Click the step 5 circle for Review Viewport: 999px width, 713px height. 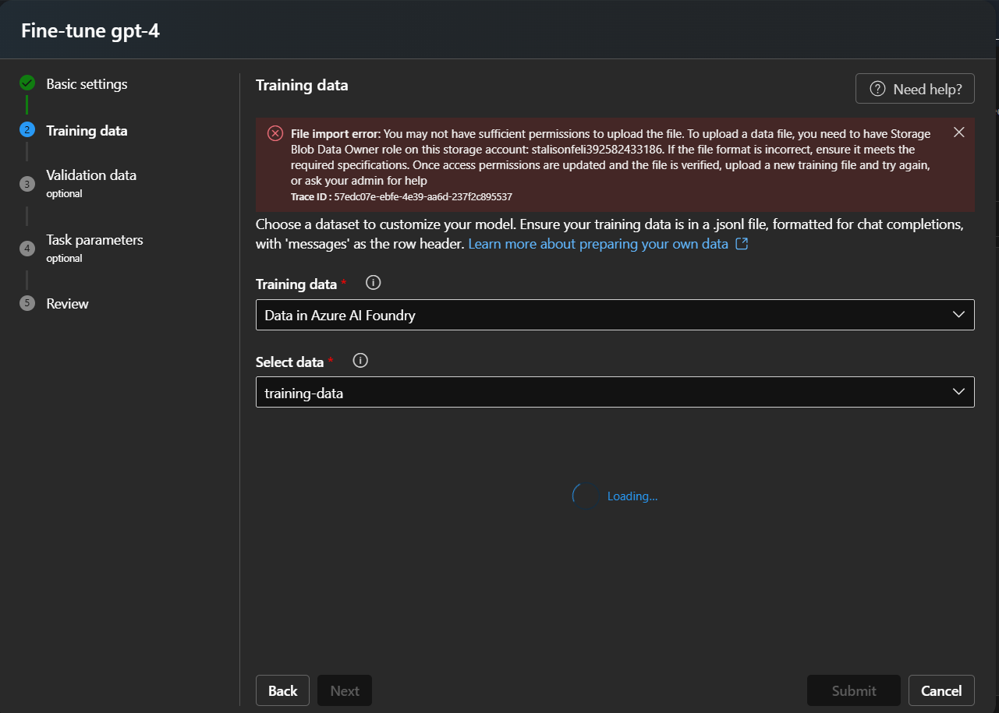[x=27, y=303]
